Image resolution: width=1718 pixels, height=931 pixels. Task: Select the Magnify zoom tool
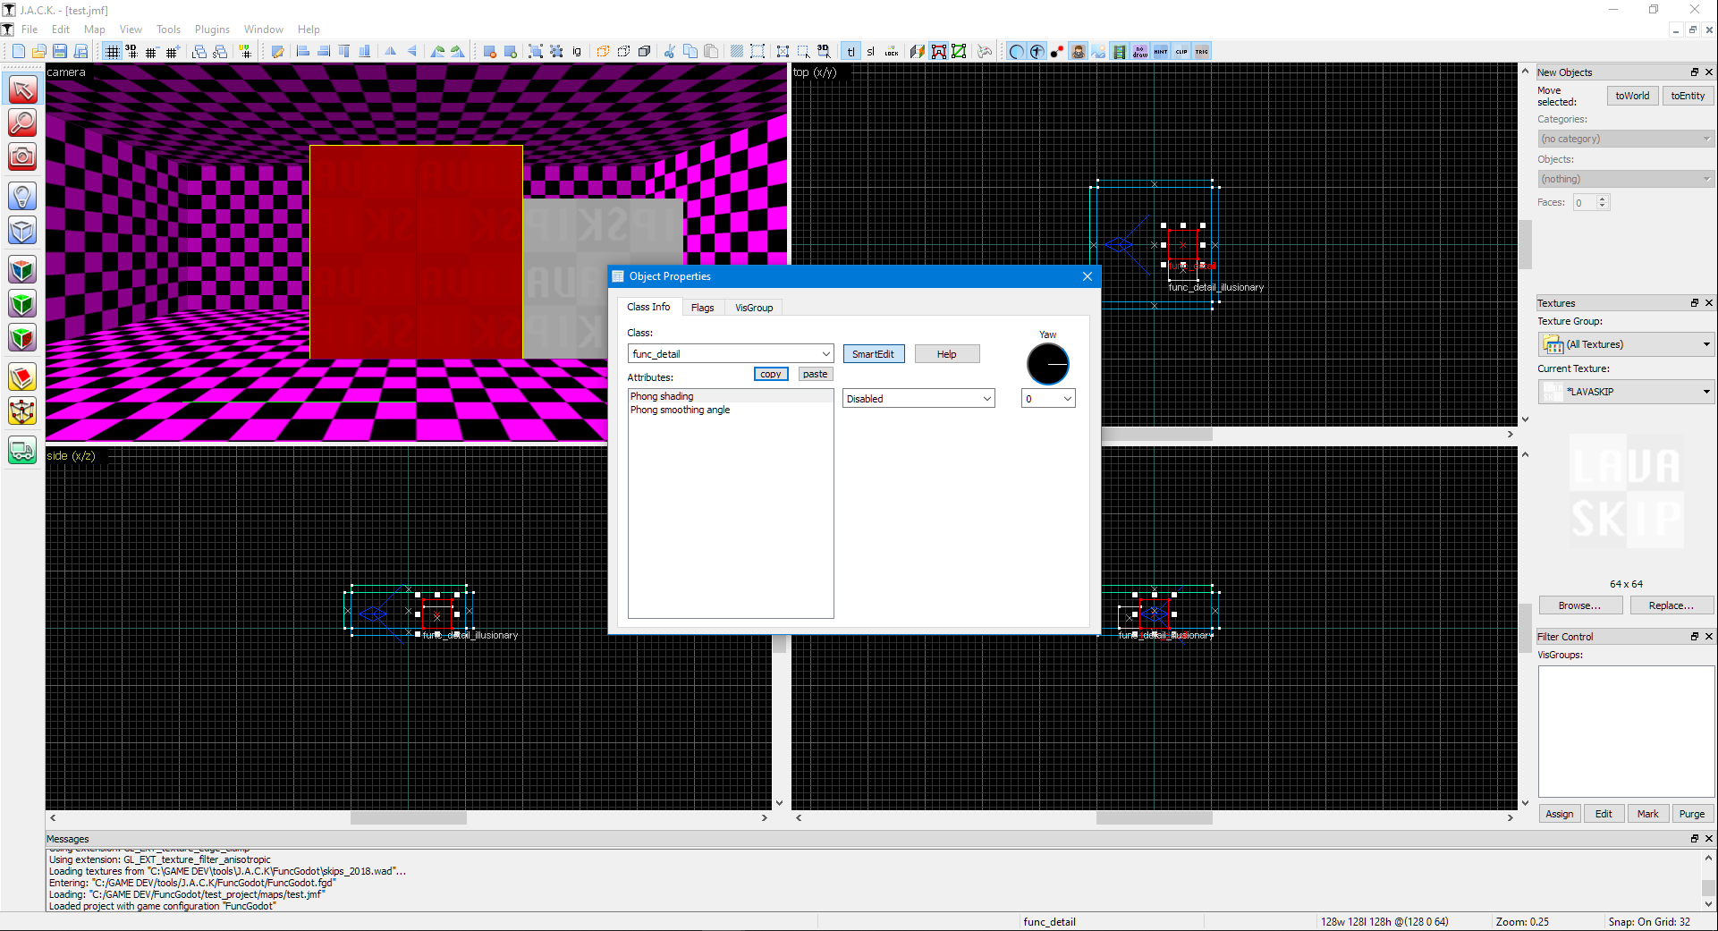pyautogui.click(x=22, y=123)
